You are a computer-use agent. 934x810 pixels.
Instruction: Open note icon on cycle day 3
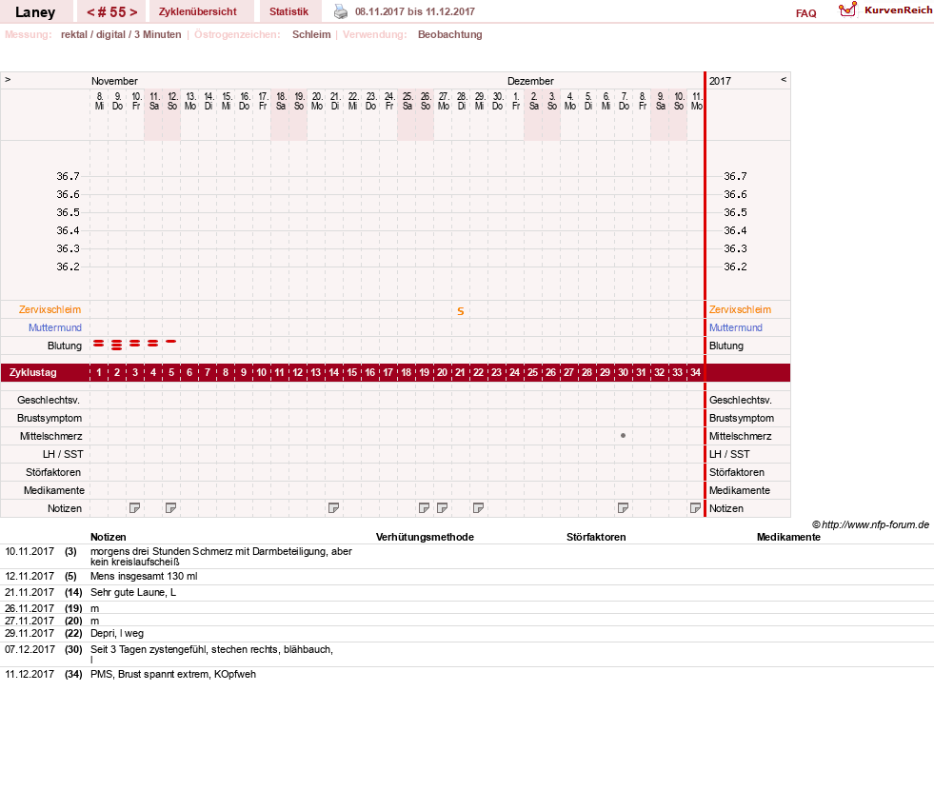[134, 508]
